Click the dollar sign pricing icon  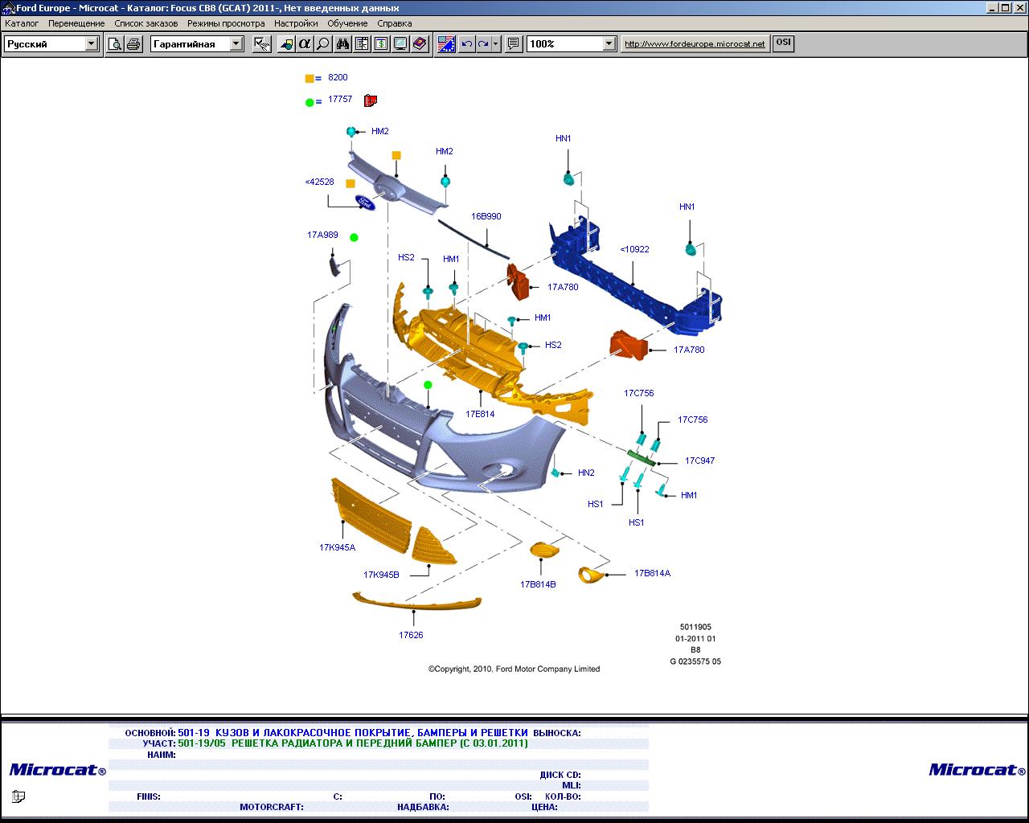381,44
